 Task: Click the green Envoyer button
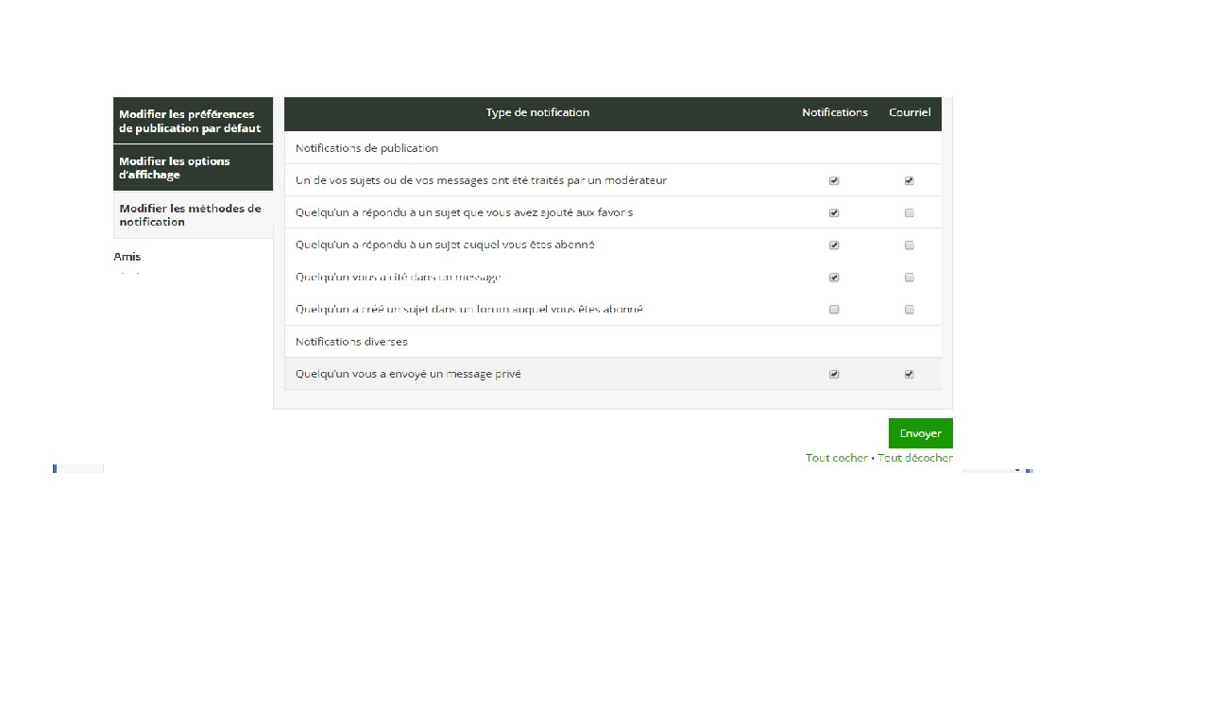coord(920,433)
